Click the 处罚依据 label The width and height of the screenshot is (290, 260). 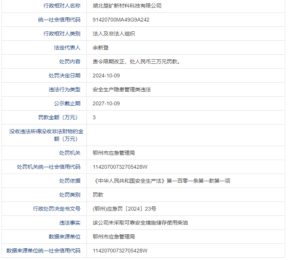[70, 181]
